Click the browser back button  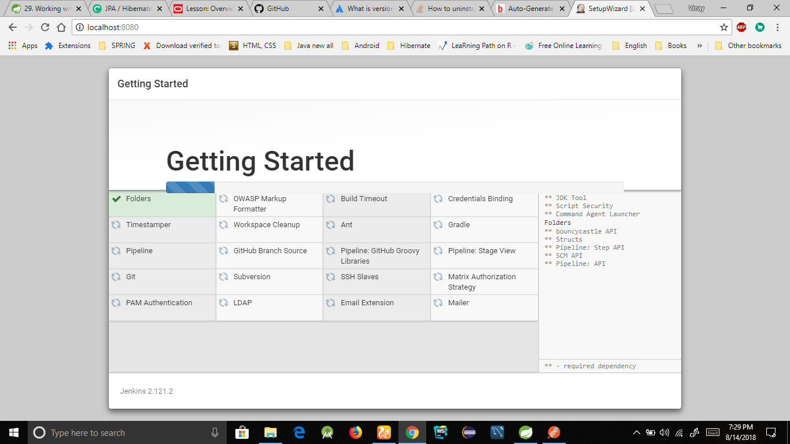12,27
